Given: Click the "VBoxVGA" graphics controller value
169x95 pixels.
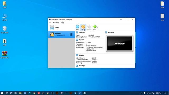Looking at the screenshot, I should click(x=95, y=60).
